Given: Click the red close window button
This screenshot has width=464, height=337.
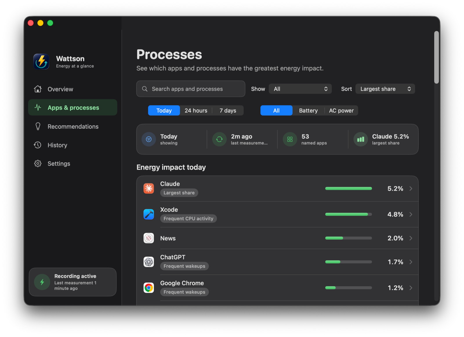Looking at the screenshot, I should 31,23.
